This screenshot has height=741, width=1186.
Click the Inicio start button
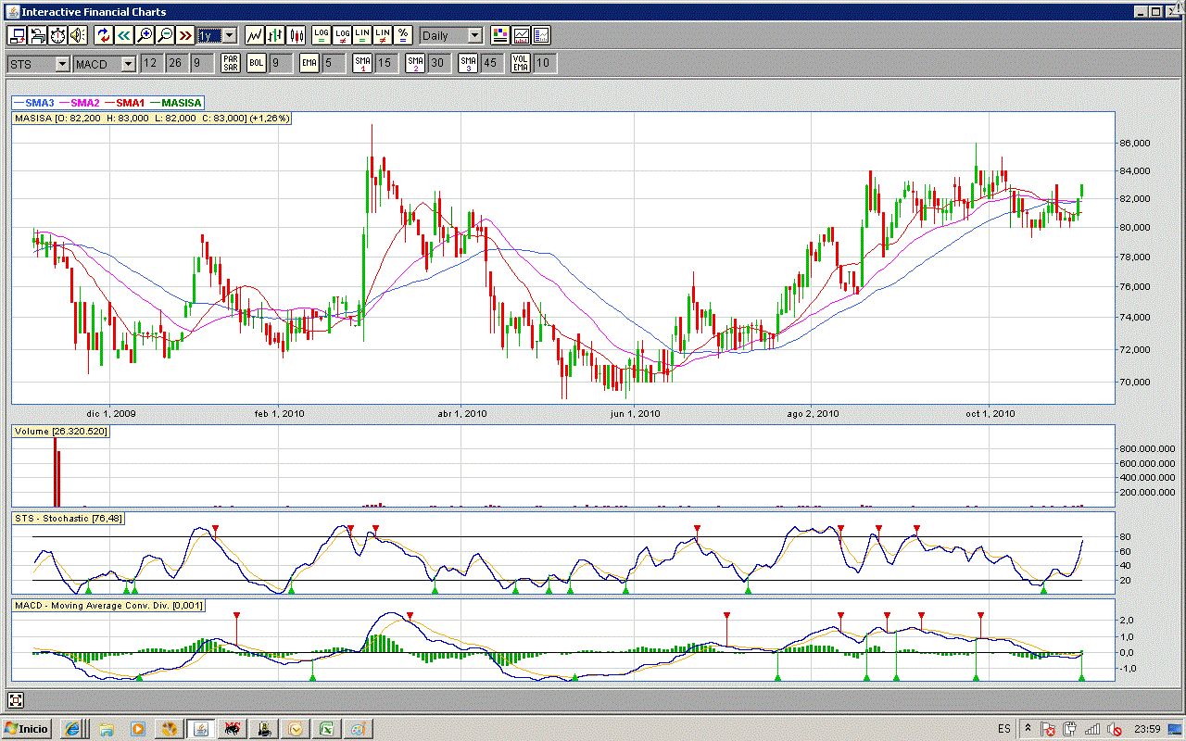pos(28,729)
